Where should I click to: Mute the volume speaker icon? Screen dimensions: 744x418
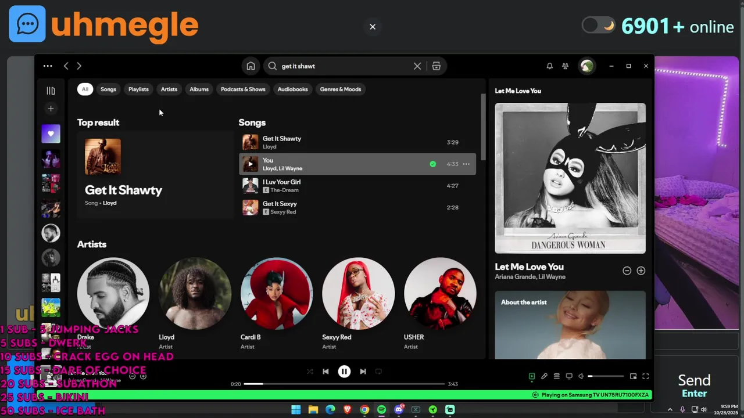tap(581, 376)
